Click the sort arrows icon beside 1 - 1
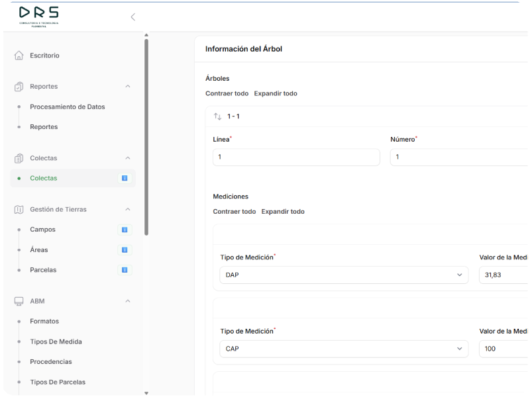 tap(217, 116)
